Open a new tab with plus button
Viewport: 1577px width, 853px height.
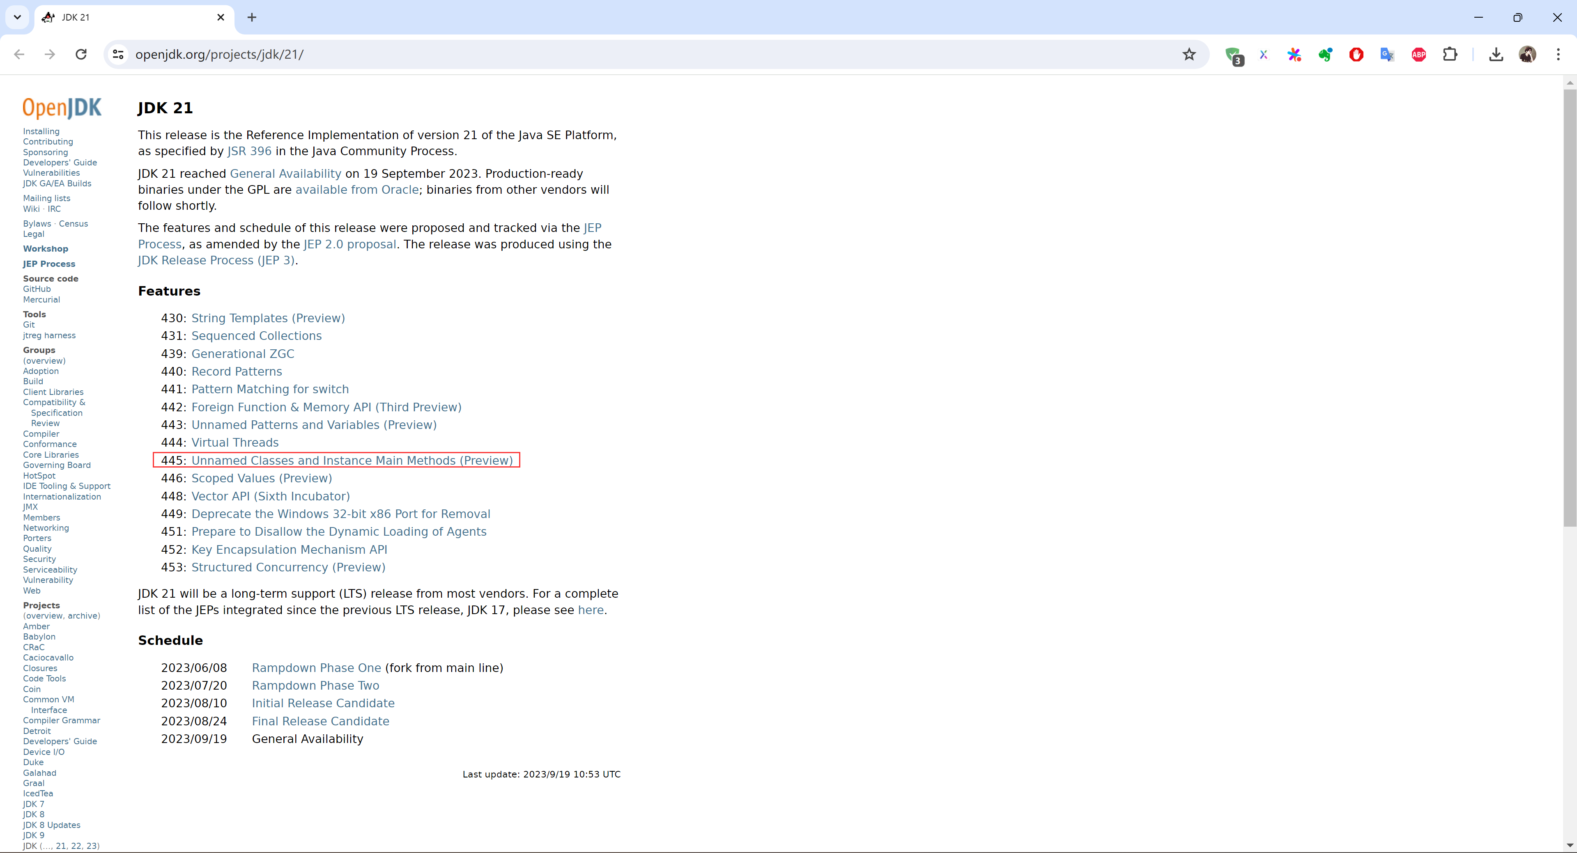point(252,17)
